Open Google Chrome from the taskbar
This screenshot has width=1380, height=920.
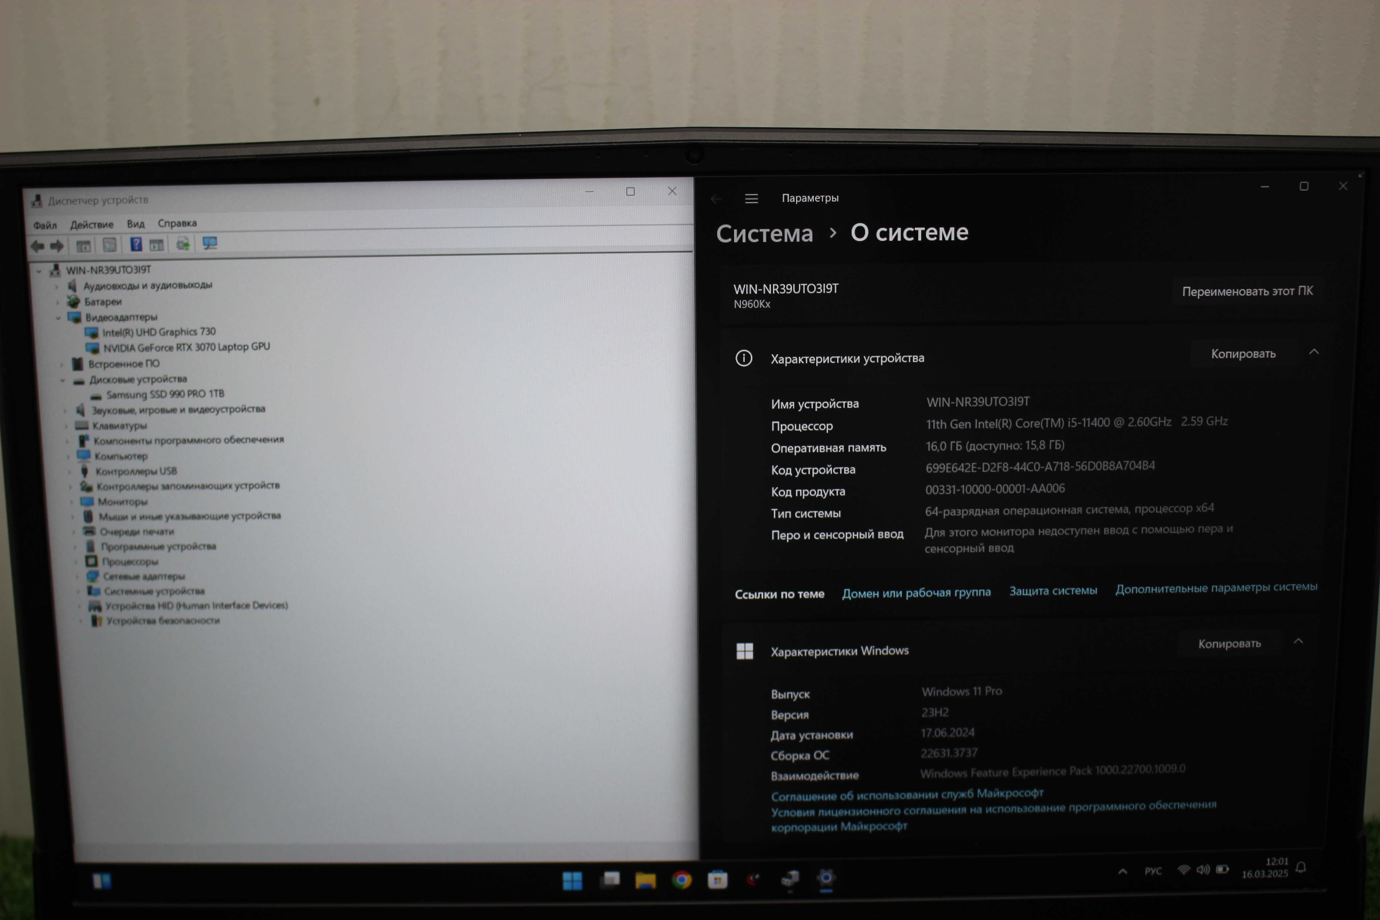click(x=681, y=880)
